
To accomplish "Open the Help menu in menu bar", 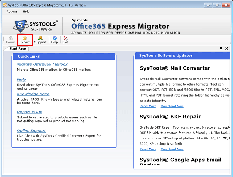I will coord(26,12).
